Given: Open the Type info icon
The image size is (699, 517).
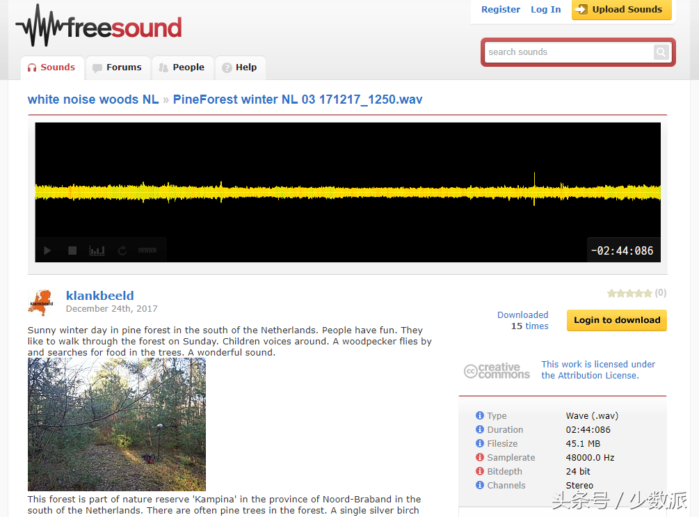Looking at the screenshot, I should tap(480, 415).
